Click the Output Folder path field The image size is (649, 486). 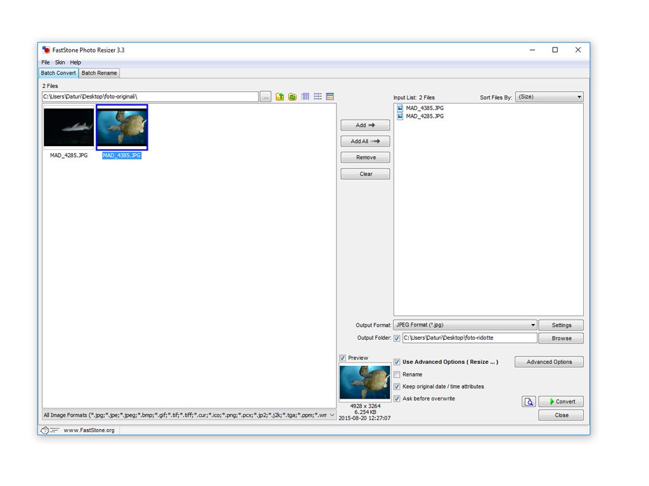(x=469, y=338)
